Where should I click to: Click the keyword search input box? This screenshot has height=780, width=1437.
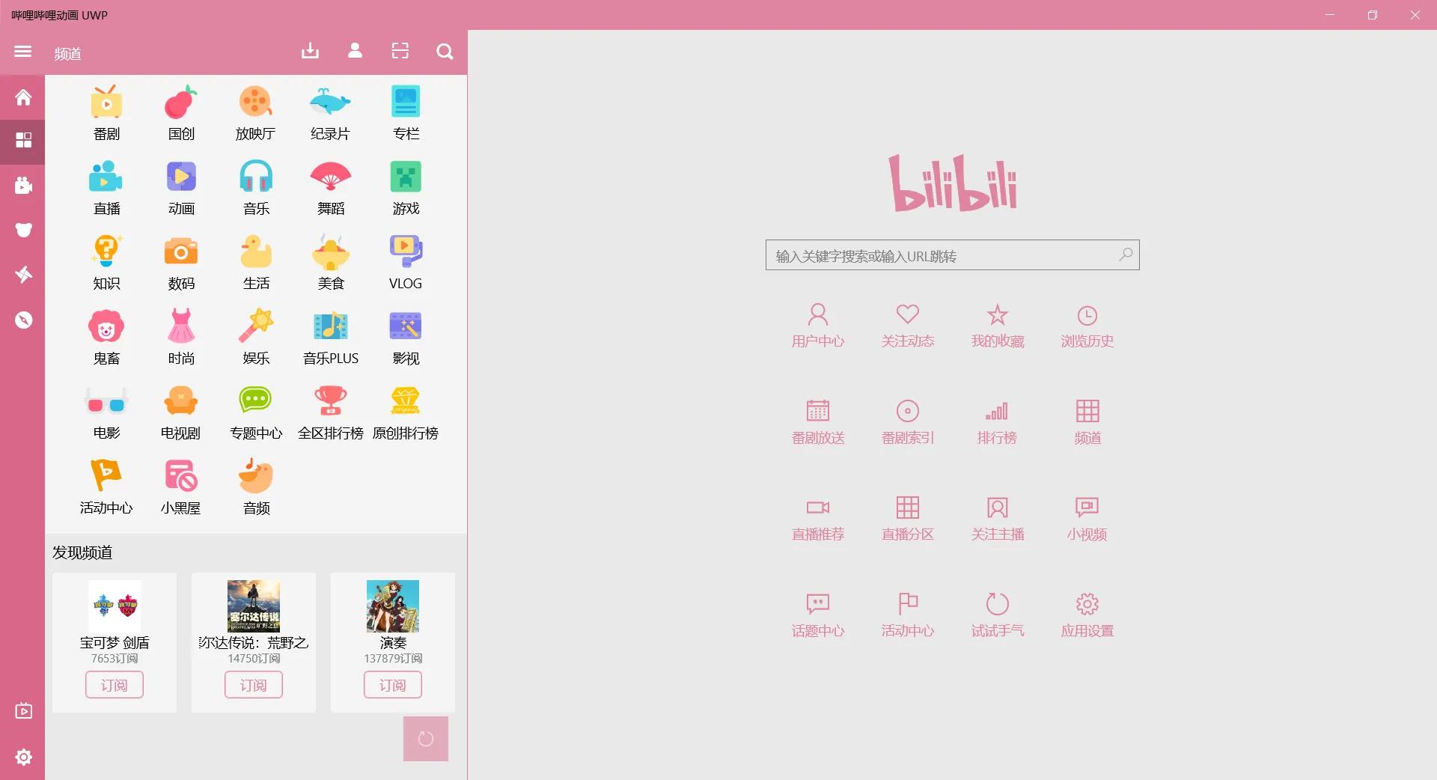[x=936, y=255]
